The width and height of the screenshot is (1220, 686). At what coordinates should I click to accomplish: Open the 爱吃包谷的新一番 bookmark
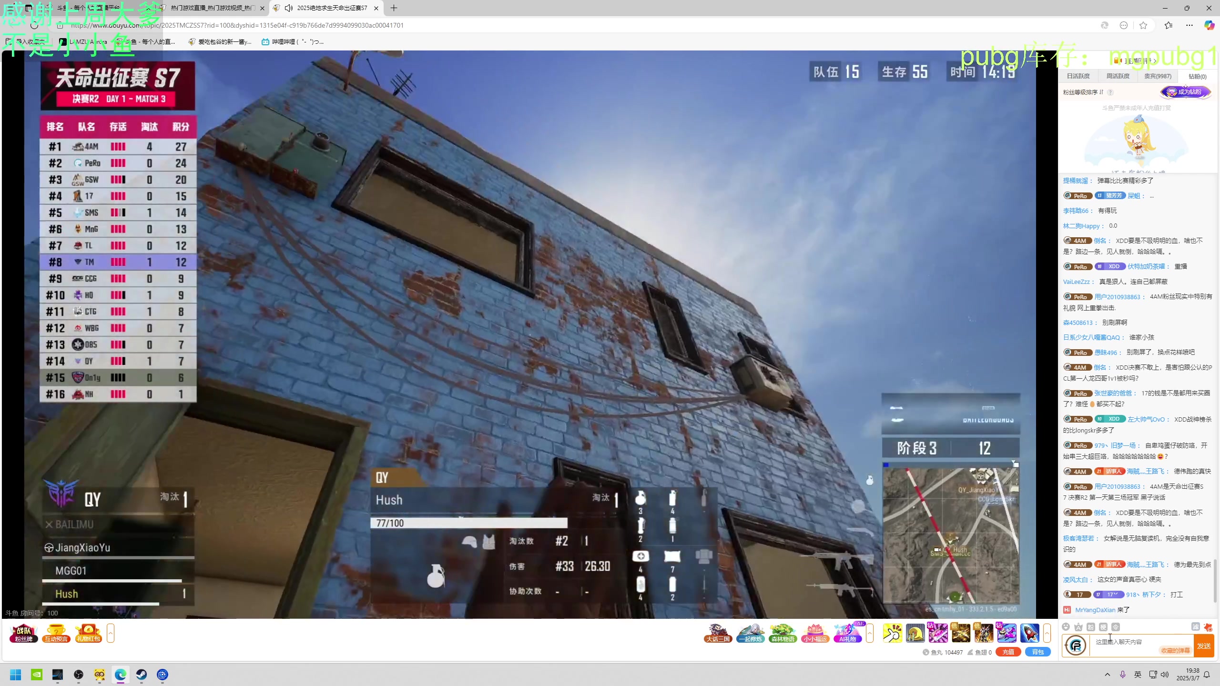(x=220, y=42)
